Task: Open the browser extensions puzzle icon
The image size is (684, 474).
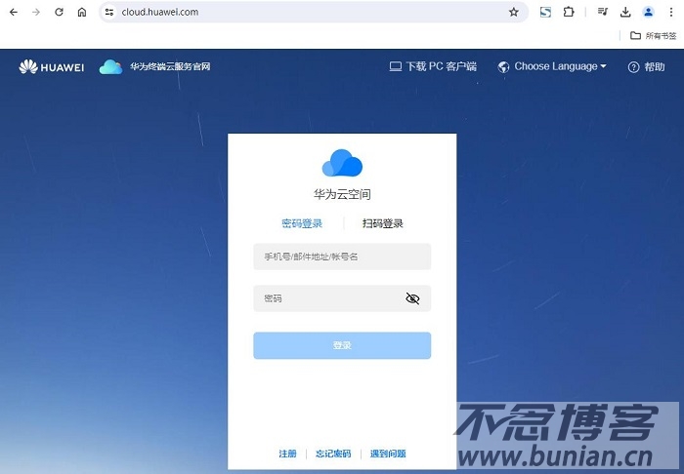Action: tap(569, 12)
